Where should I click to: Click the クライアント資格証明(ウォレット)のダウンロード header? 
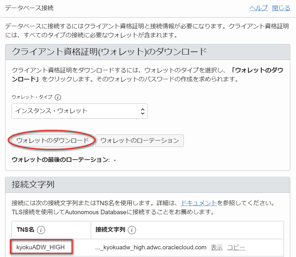tap(148, 52)
